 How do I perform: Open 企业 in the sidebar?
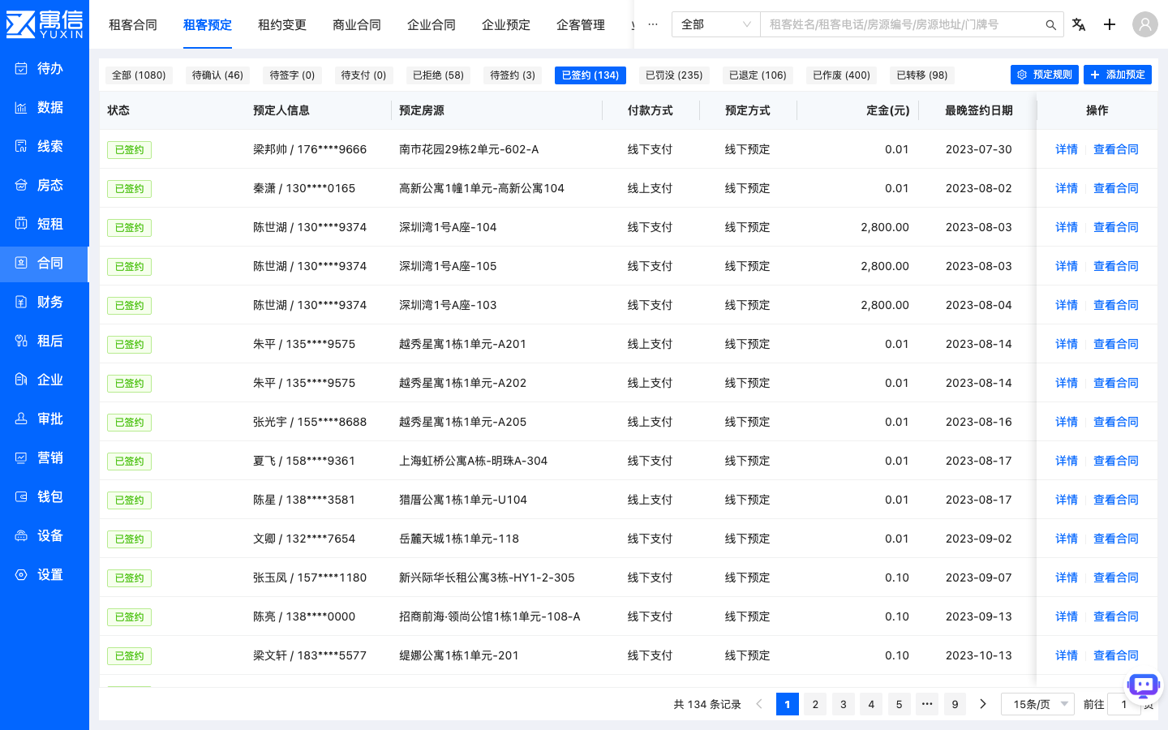[x=44, y=380]
